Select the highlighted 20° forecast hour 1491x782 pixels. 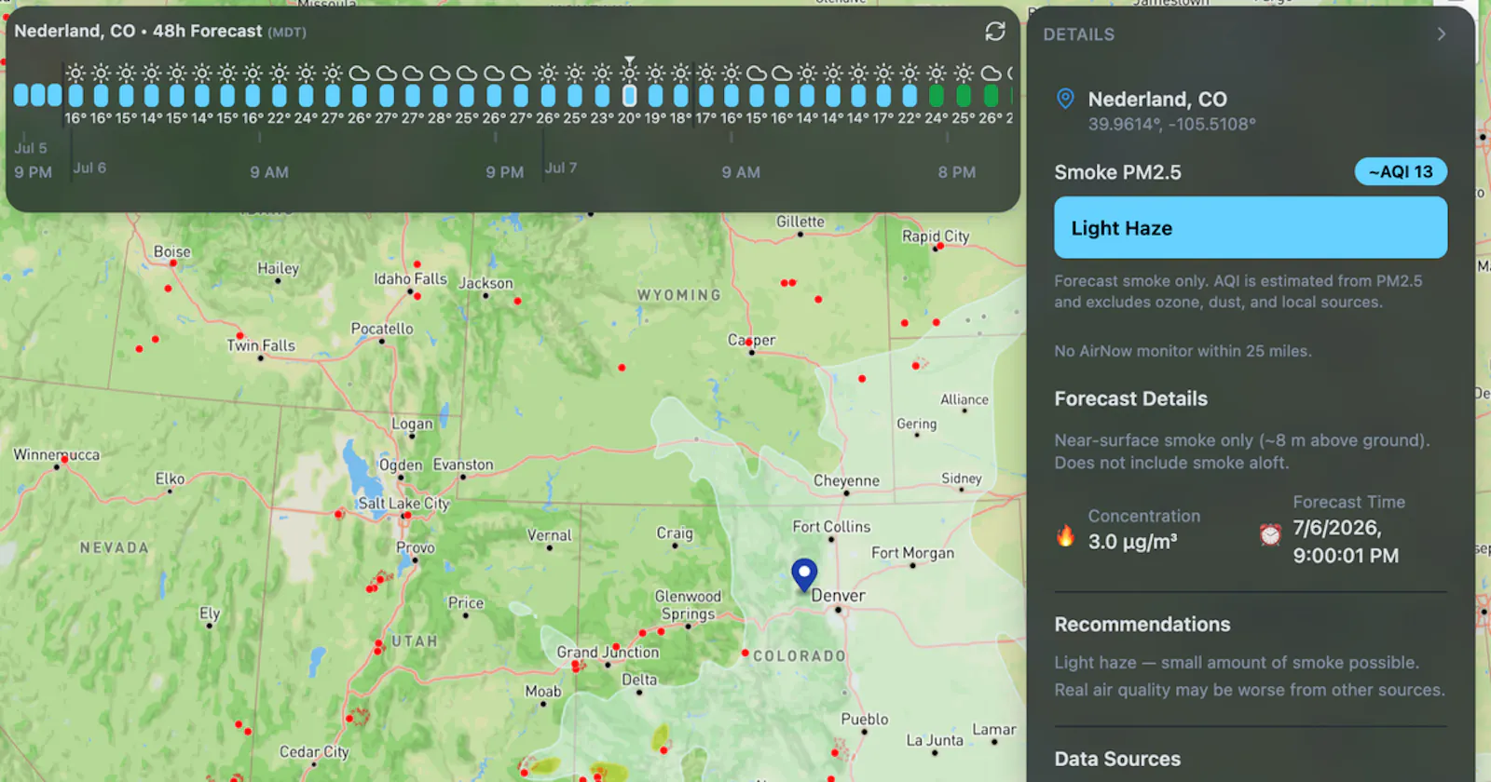tap(629, 95)
